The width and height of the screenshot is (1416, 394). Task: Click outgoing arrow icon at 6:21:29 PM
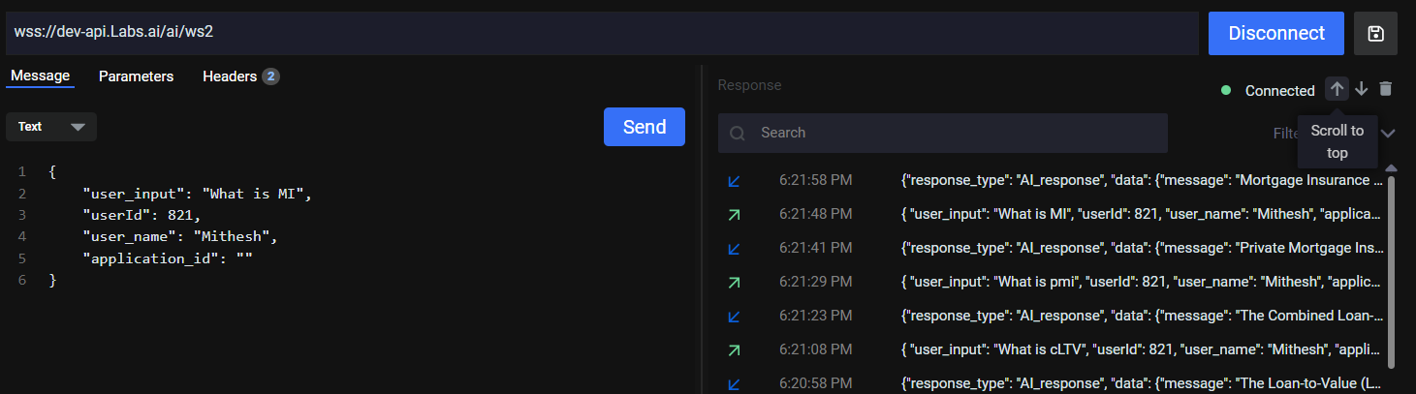coord(734,282)
